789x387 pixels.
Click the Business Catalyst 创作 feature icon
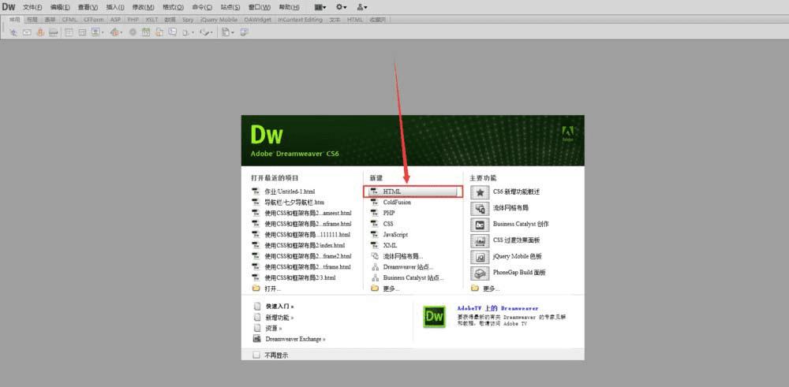(x=480, y=224)
